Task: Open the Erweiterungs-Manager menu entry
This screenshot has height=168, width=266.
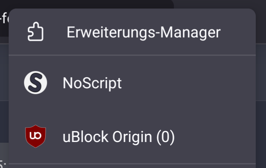Action: tap(132, 32)
